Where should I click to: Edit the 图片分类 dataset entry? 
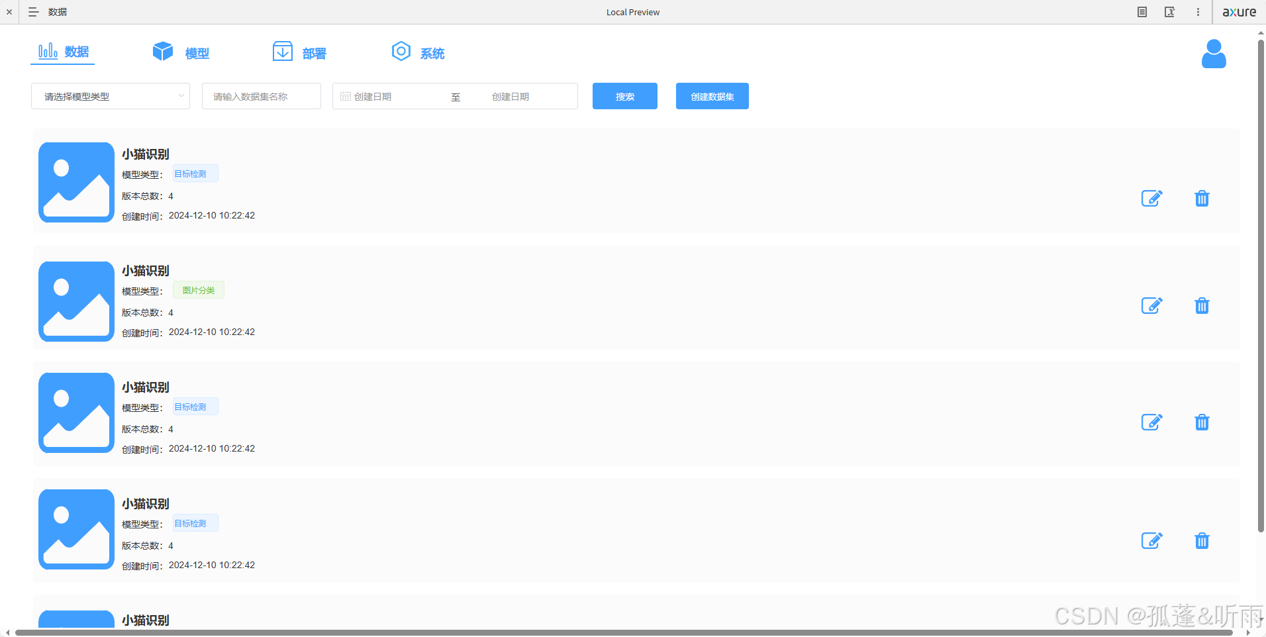point(1152,305)
